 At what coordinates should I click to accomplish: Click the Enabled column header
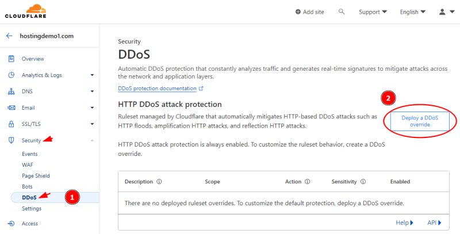(x=400, y=182)
